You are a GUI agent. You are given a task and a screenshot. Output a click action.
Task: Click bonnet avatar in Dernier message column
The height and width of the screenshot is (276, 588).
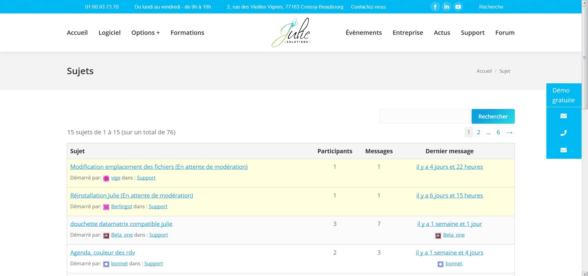440,264
